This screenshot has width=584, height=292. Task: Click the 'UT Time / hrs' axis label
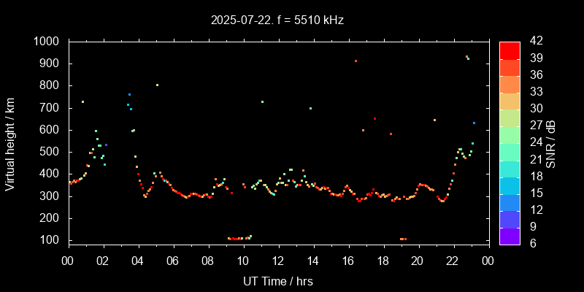278,280
